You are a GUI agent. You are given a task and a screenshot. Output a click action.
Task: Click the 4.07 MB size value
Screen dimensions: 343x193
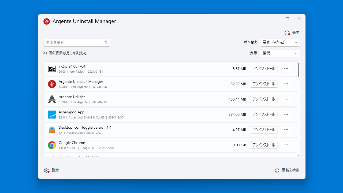(239, 130)
